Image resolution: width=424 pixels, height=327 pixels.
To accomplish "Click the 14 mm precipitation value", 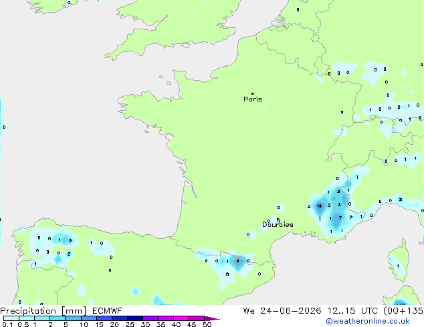I will coord(320,206).
